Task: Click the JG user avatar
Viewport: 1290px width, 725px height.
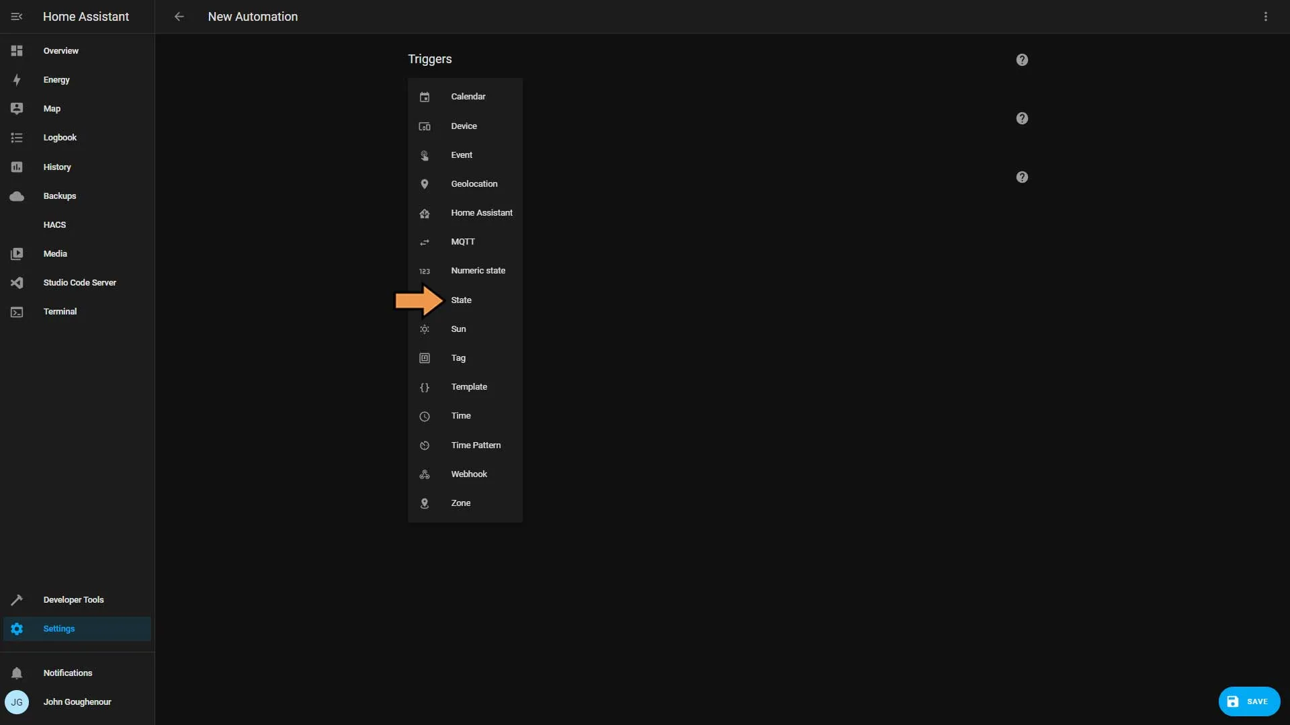Action: coord(17,702)
